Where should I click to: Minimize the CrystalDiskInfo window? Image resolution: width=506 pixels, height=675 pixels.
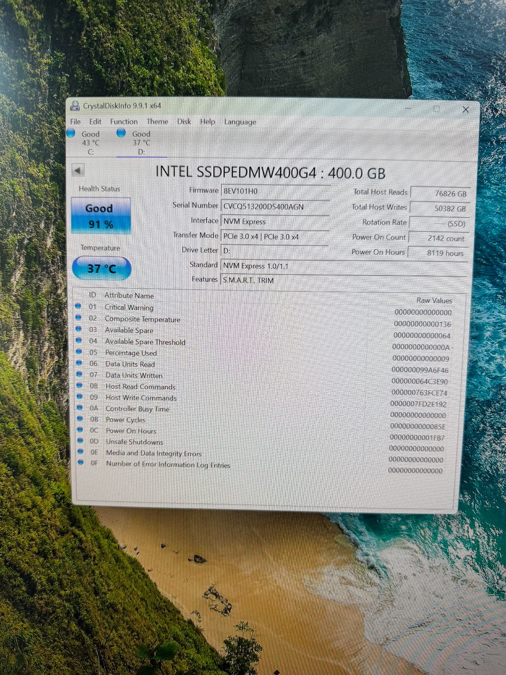[x=408, y=109]
